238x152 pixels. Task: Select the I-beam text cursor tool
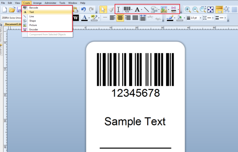[x=118, y=9]
